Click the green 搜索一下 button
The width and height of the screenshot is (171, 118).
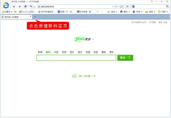coord(125,58)
